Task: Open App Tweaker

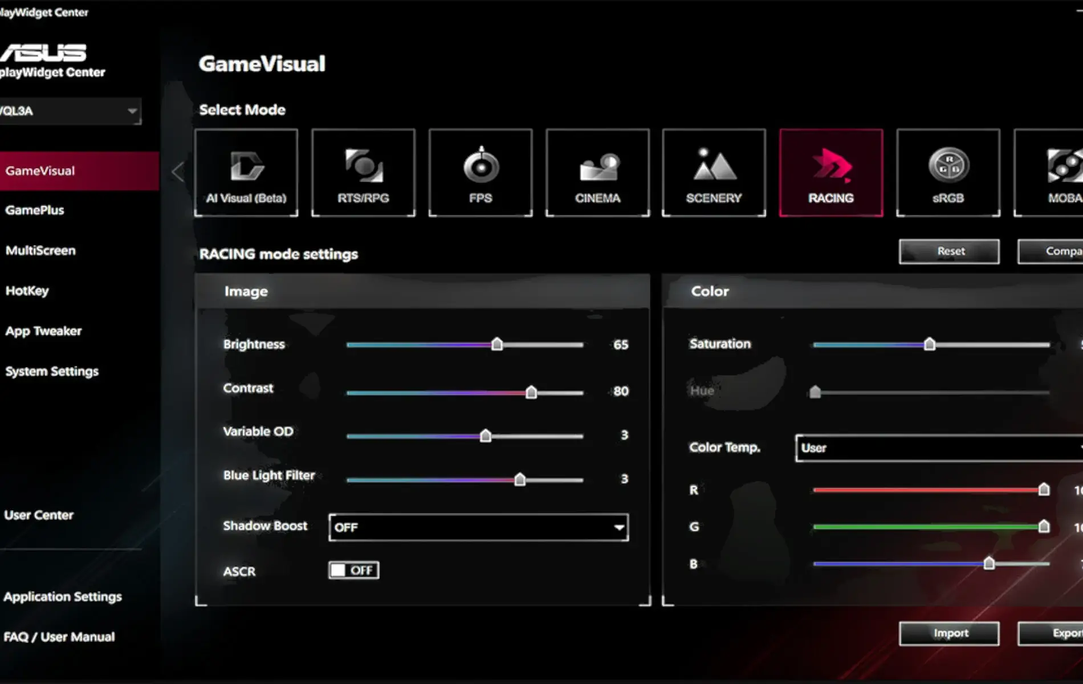Action: click(x=43, y=331)
